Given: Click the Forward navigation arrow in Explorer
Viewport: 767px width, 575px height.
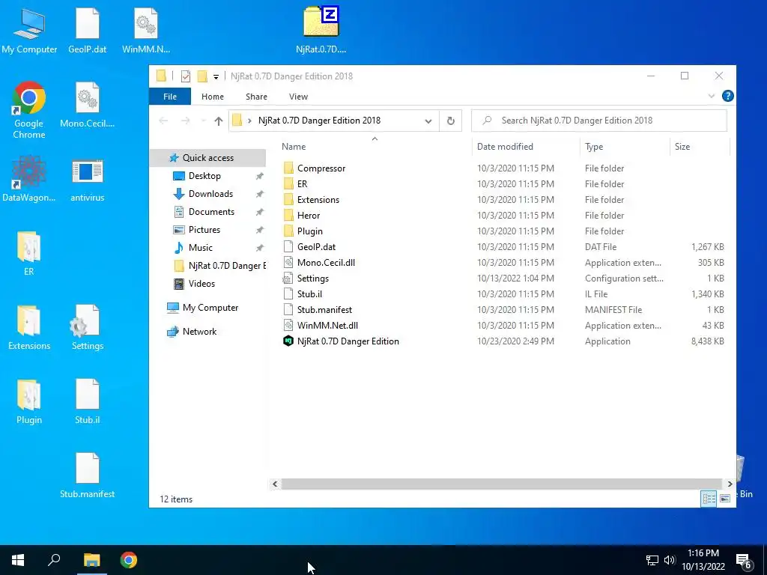Looking at the screenshot, I should tap(186, 121).
